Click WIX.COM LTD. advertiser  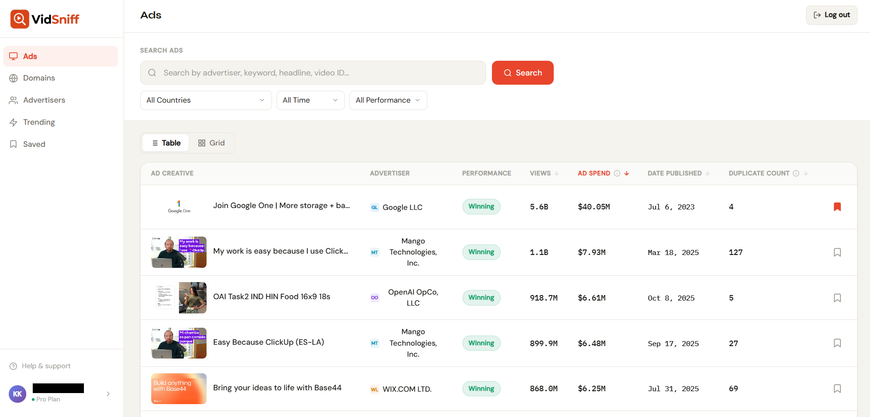pyautogui.click(x=407, y=389)
